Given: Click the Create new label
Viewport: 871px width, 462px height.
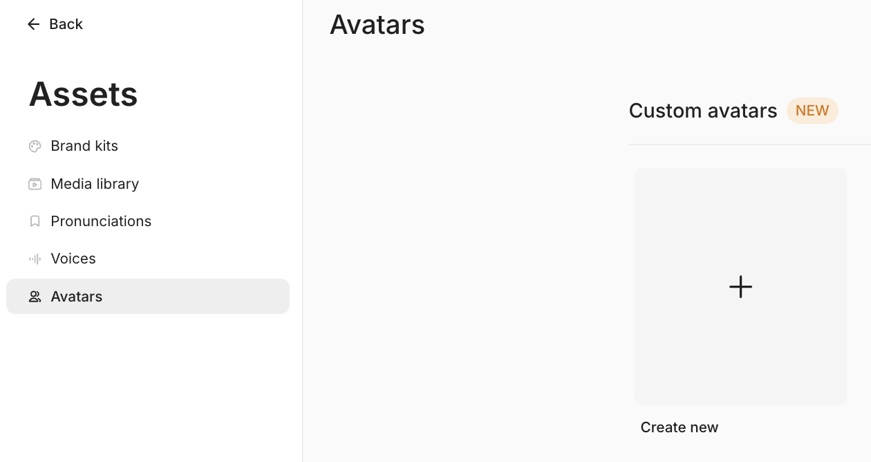Looking at the screenshot, I should click(680, 427).
